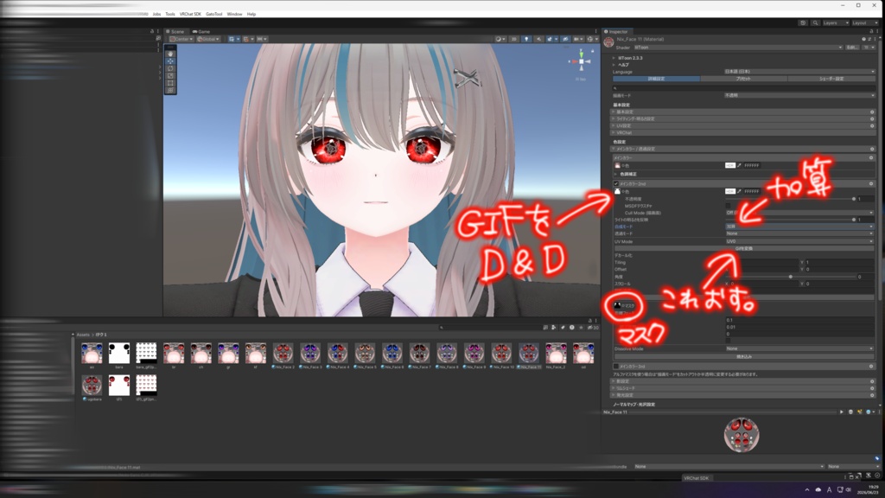Open Undo History icon in top bar
Viewport: 885px width, 498px height.
[803, 22]
